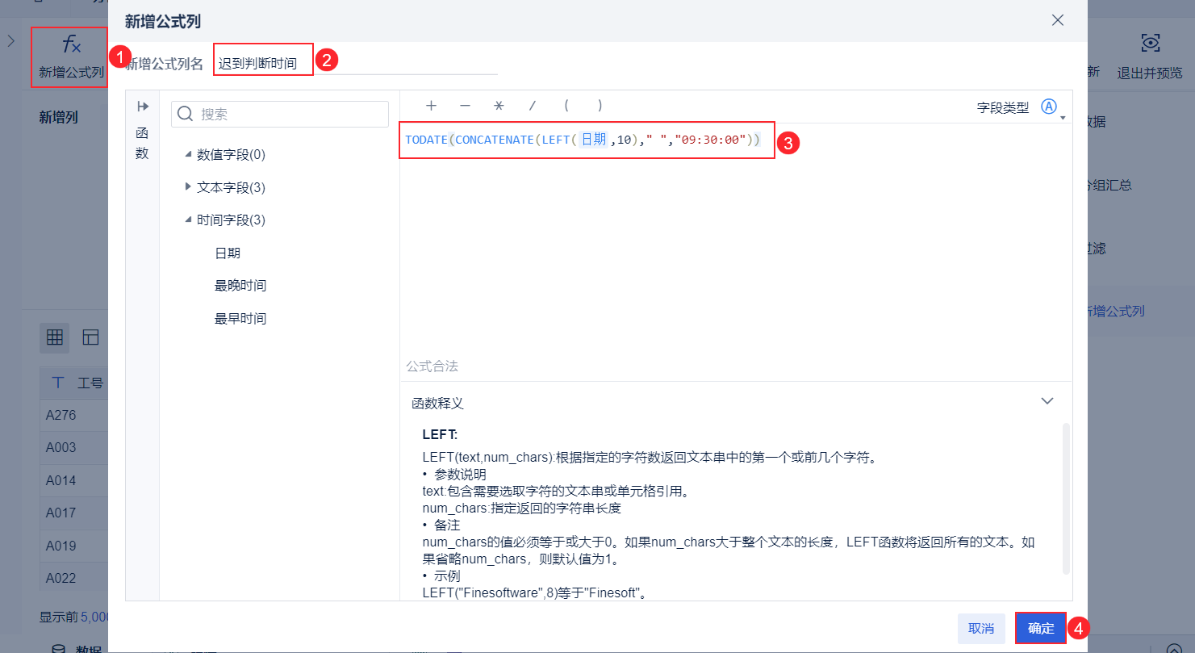The height and width of the screenshot is (653, 1195).
Task: Click the field search box
Action: coord(280,114)
